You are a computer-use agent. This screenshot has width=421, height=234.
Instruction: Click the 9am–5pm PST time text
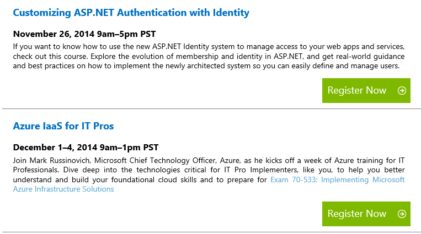point(126,34)
